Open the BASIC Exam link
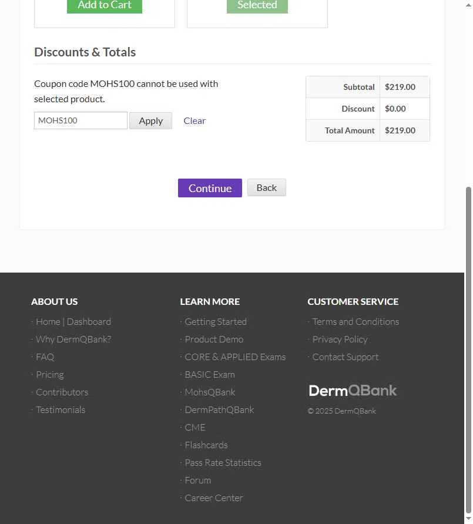This screenshot has height=524, width=473. 210,375
